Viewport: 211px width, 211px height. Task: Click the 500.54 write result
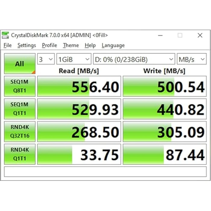[165, 86]
